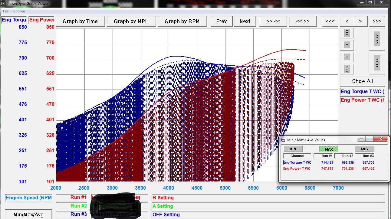The height and width of the screenshot is (219, 391).
Task: Select Graph by RPM
Action: 182,21
